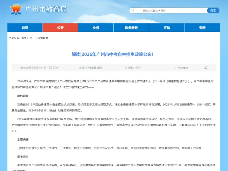Click the magnifier icon in search box

click(133, 11)
